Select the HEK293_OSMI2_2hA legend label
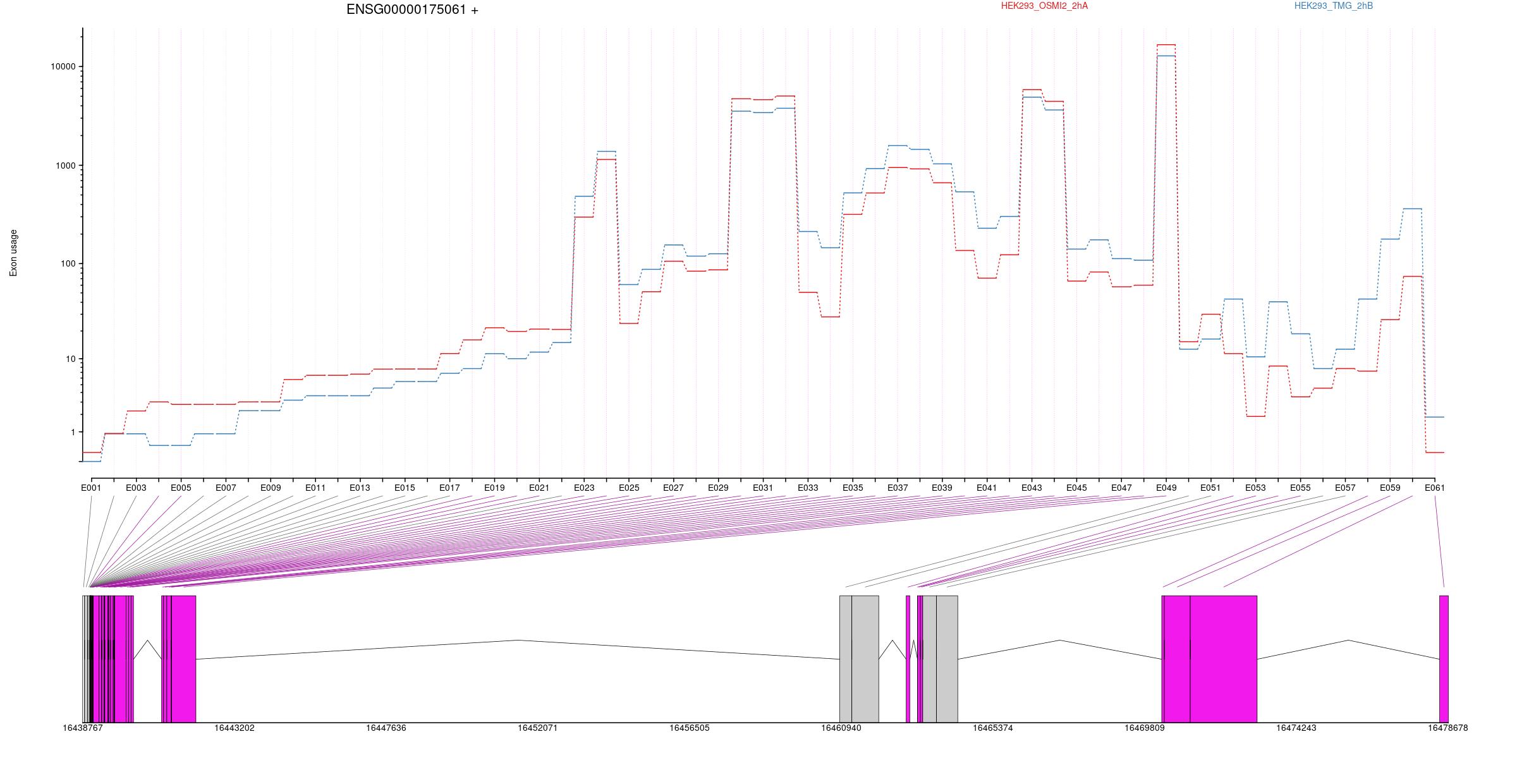Screen dimensions: 1517x758 click(1044, 6)
